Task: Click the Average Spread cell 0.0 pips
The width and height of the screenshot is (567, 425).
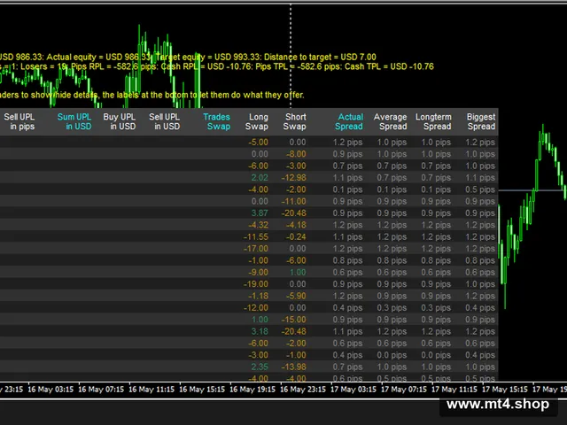Action: pyautogui.click(x=392, y=355)
